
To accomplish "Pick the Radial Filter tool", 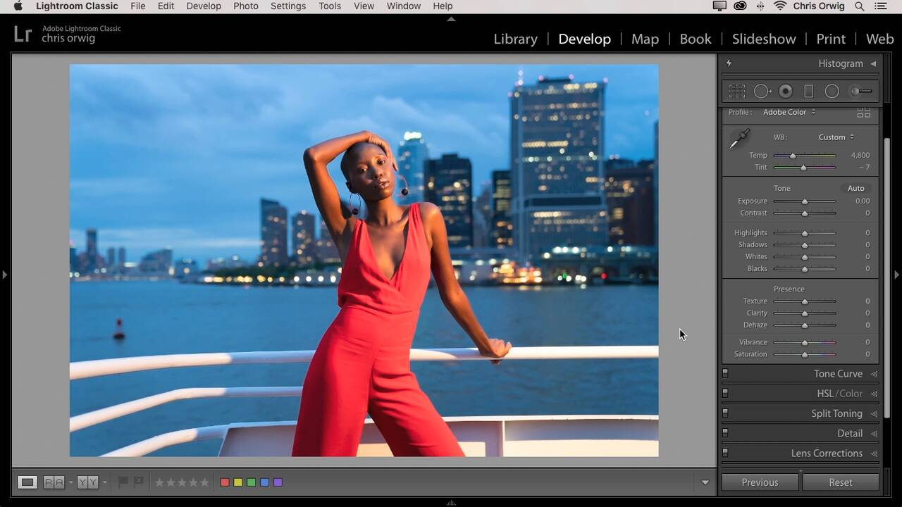I will [832, 92].
